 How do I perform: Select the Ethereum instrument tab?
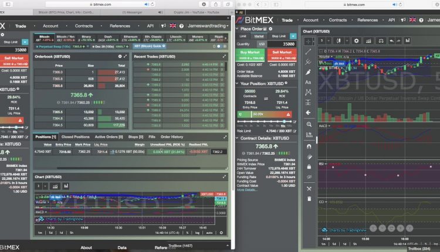pos(130,39)
